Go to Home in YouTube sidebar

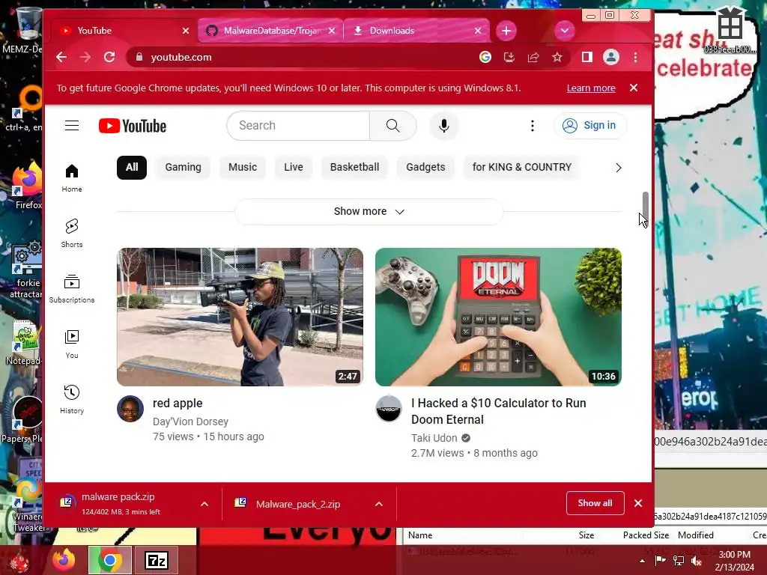[x=72, y=178]
